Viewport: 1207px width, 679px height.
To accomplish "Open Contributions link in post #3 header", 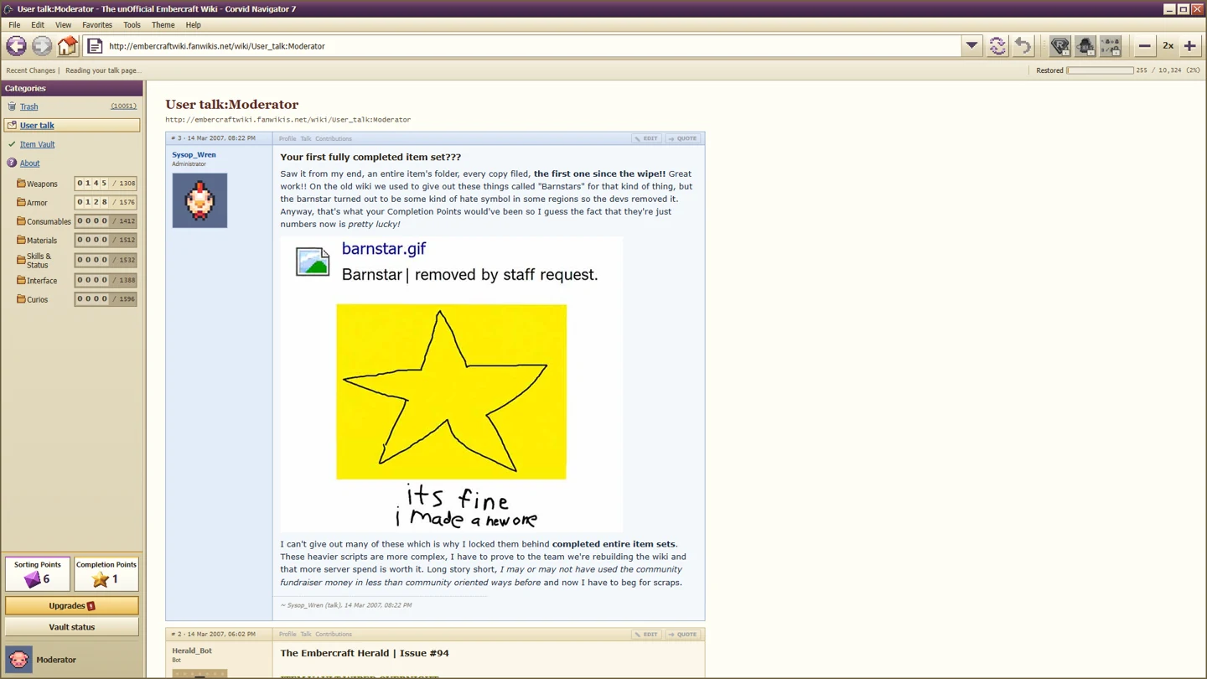I will [334, 139].
